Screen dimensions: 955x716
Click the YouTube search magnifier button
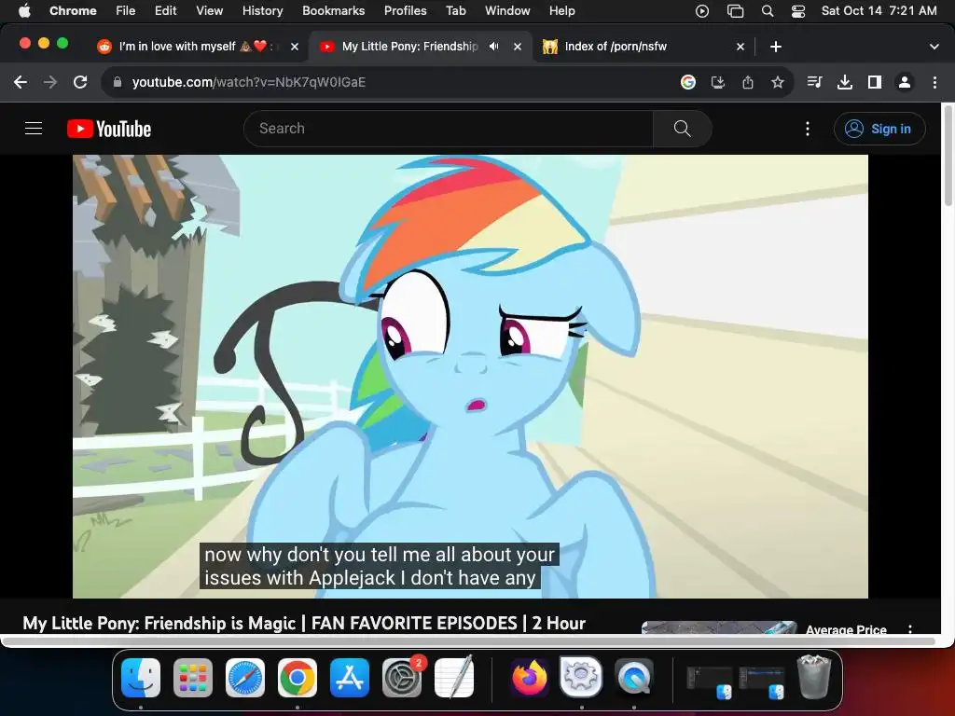click(x=682, y=129)
